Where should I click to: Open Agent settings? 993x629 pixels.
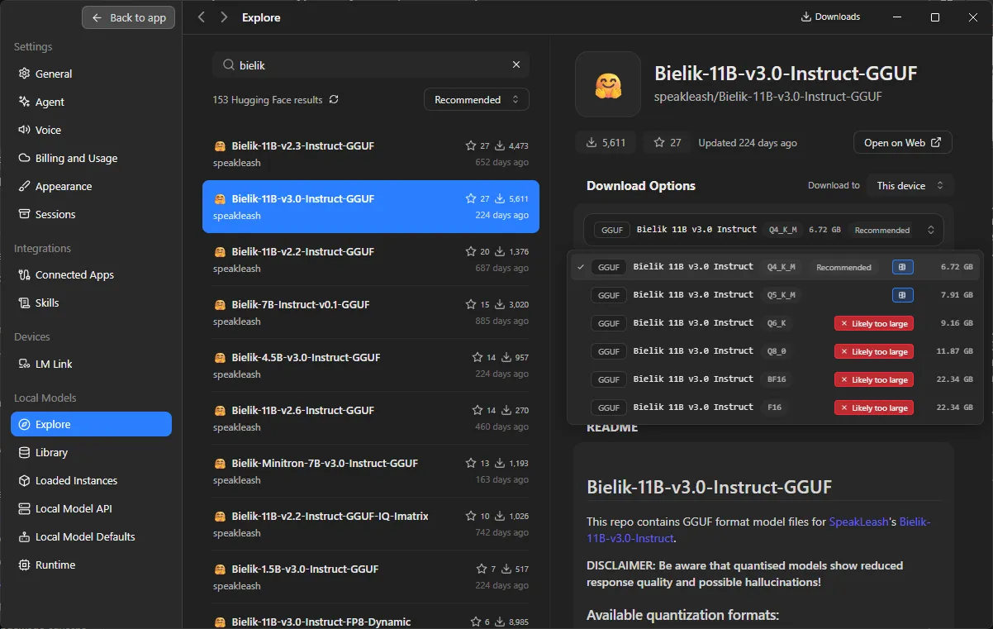click(x=91, y=102)
